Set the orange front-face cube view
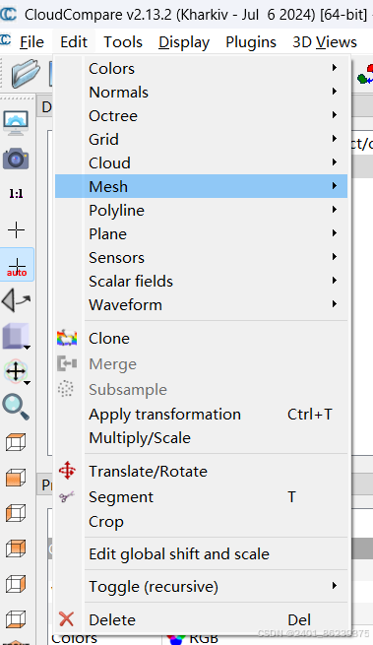The image size is (373, 645). tap(16, 478)
